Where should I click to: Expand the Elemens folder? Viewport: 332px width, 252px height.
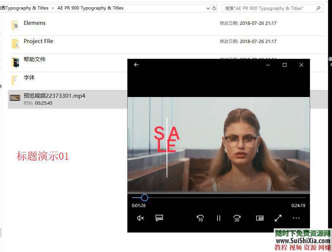coord(34,23)
